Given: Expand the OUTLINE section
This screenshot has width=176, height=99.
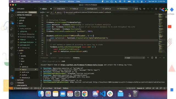Looking at the screenshot, I should pos(26,80).
